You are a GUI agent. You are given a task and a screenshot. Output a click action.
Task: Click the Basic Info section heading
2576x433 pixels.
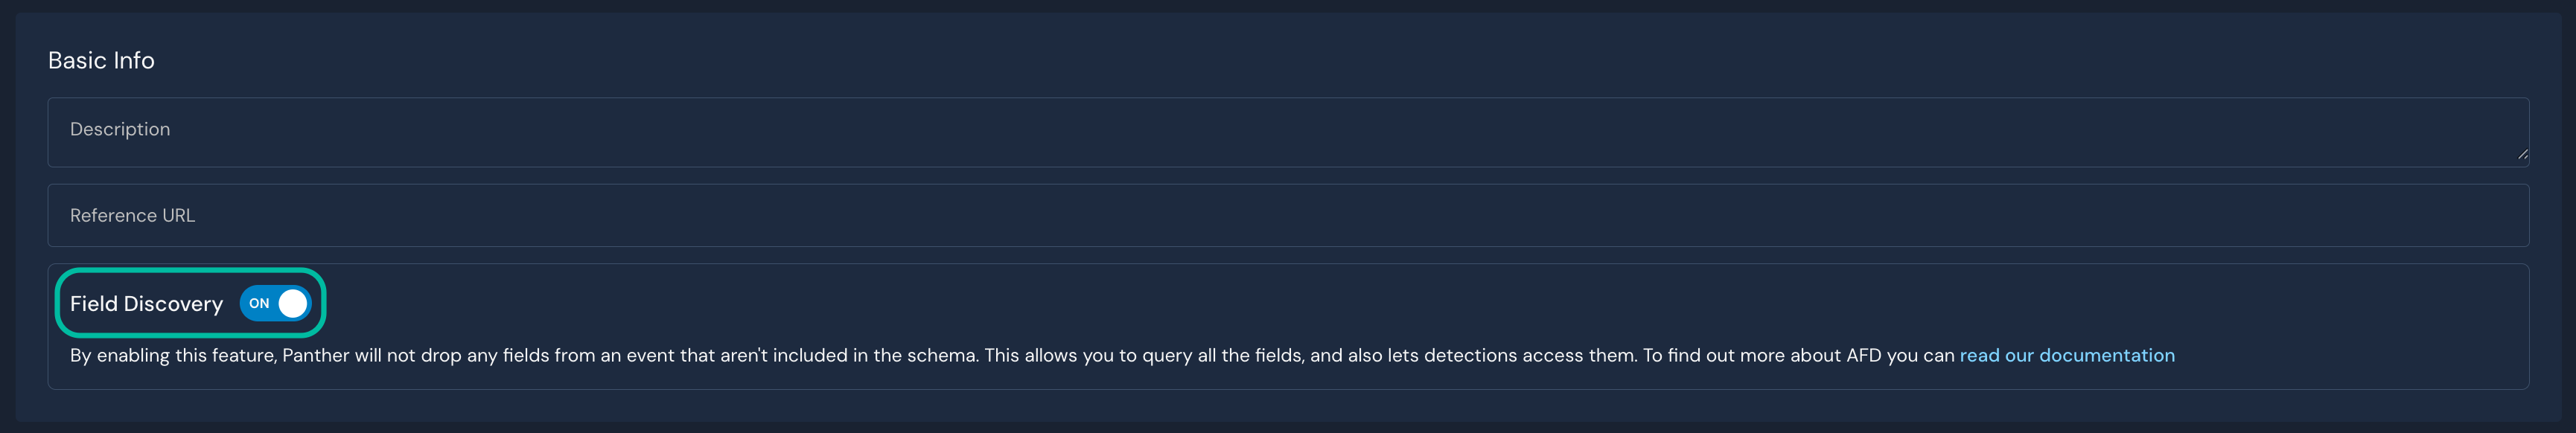pos(101,60)
